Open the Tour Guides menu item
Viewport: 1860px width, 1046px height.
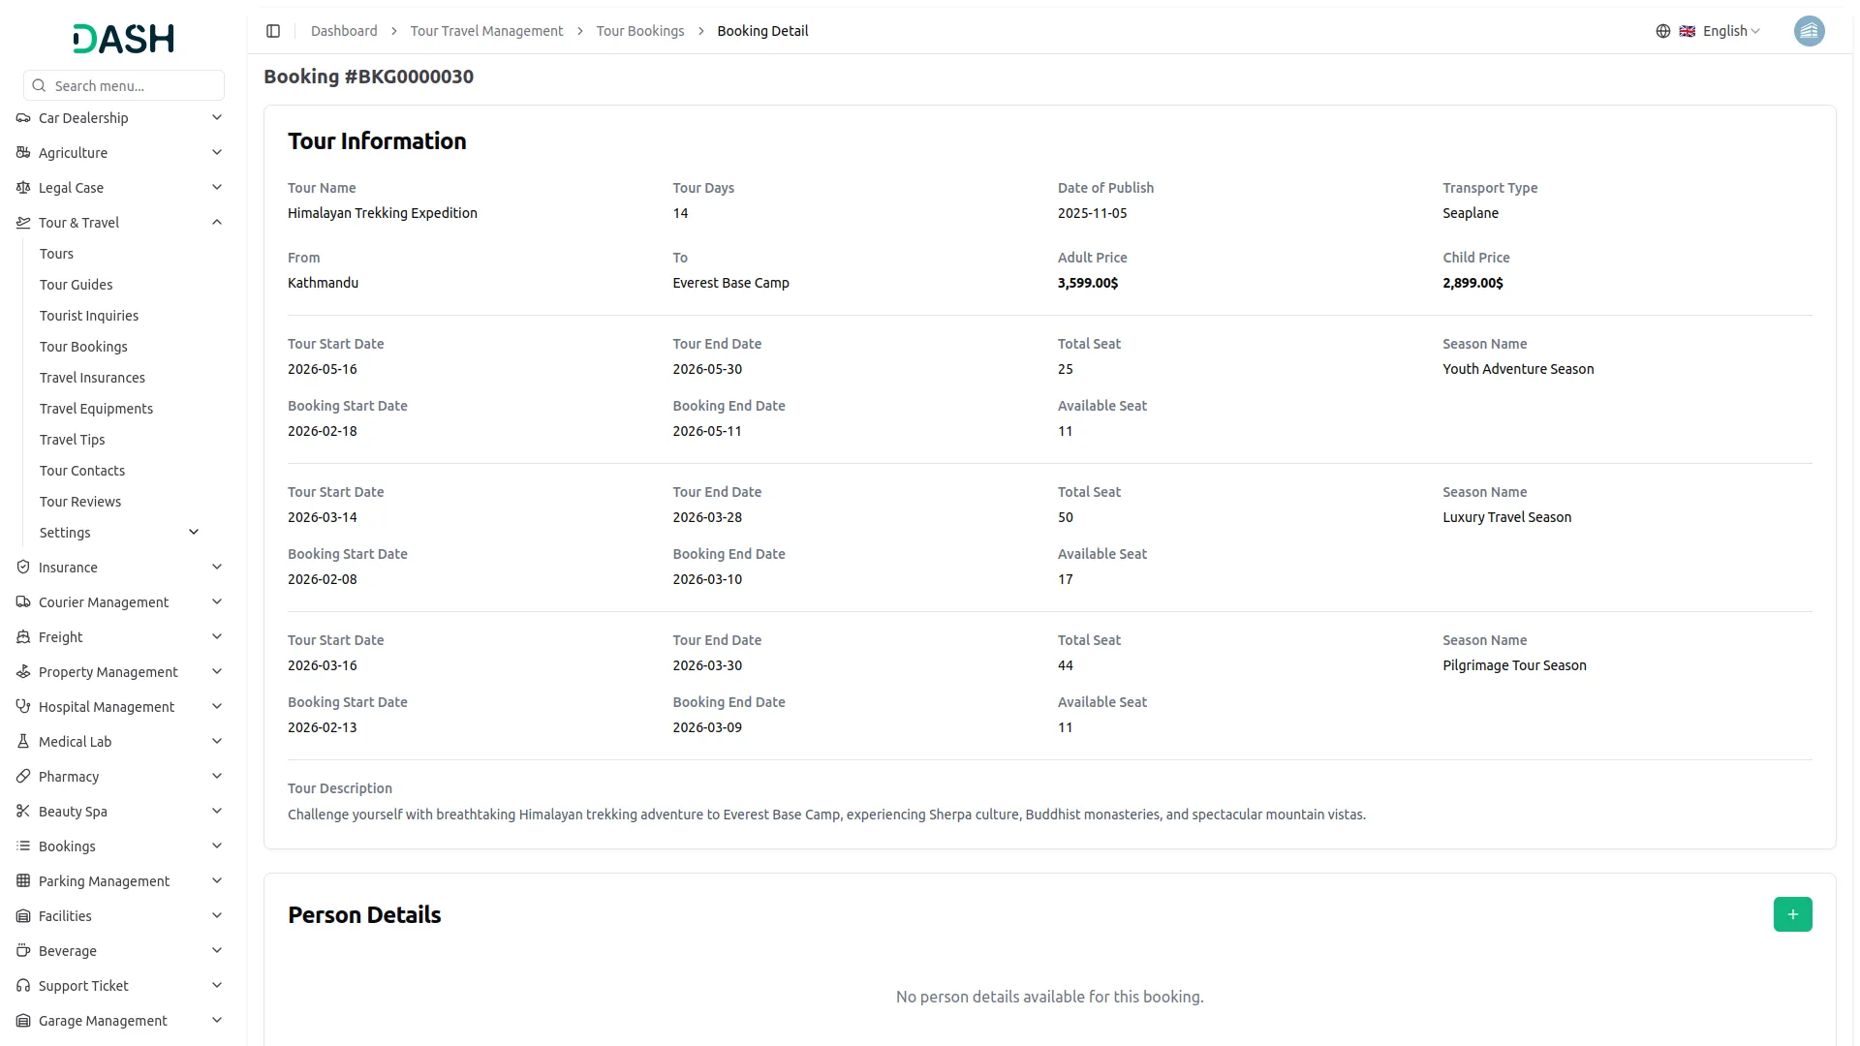click(x=76, y=285)
